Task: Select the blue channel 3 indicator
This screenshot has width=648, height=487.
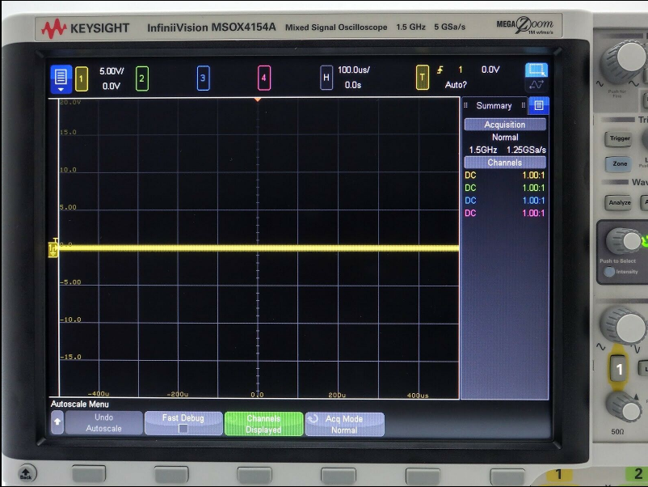Action: coord(203,78)
